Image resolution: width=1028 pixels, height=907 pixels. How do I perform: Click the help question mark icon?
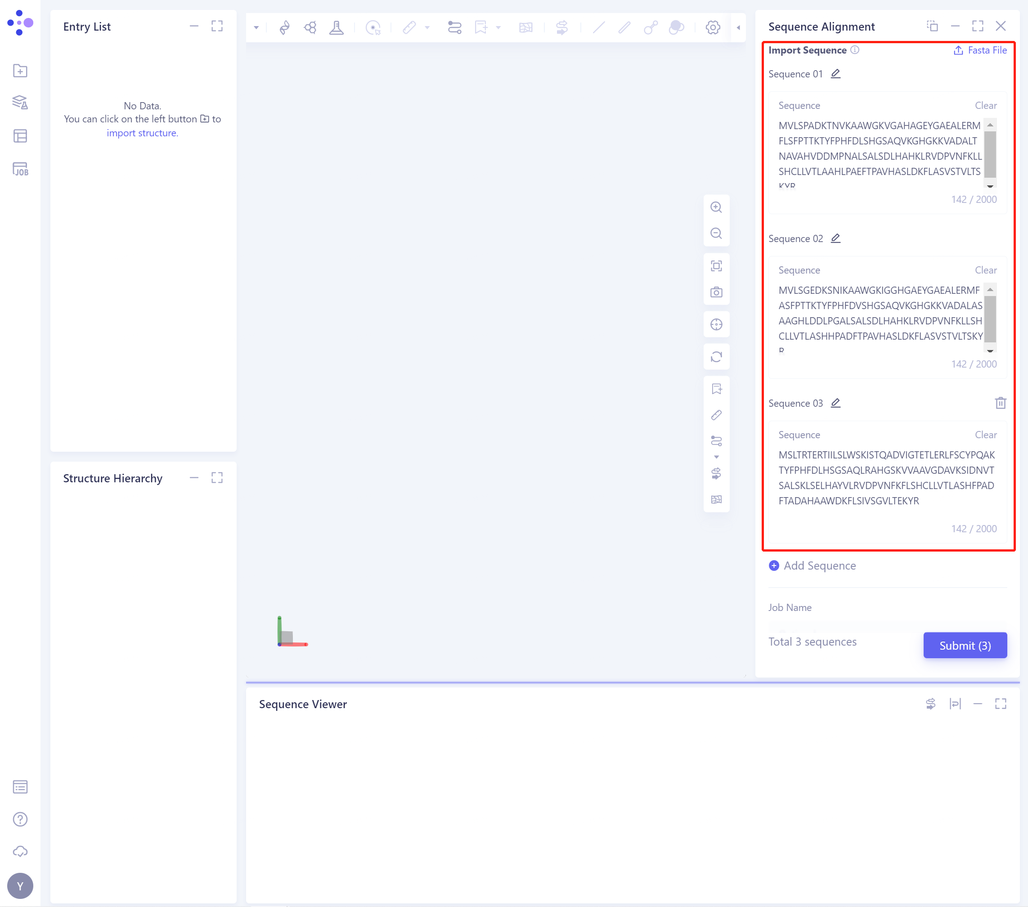pos(20,819)
